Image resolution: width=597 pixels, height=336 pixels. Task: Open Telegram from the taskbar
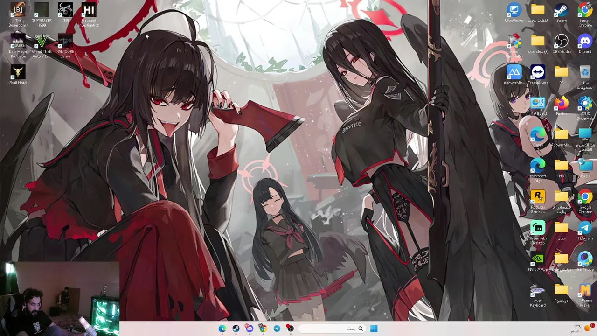click(277, 329)
